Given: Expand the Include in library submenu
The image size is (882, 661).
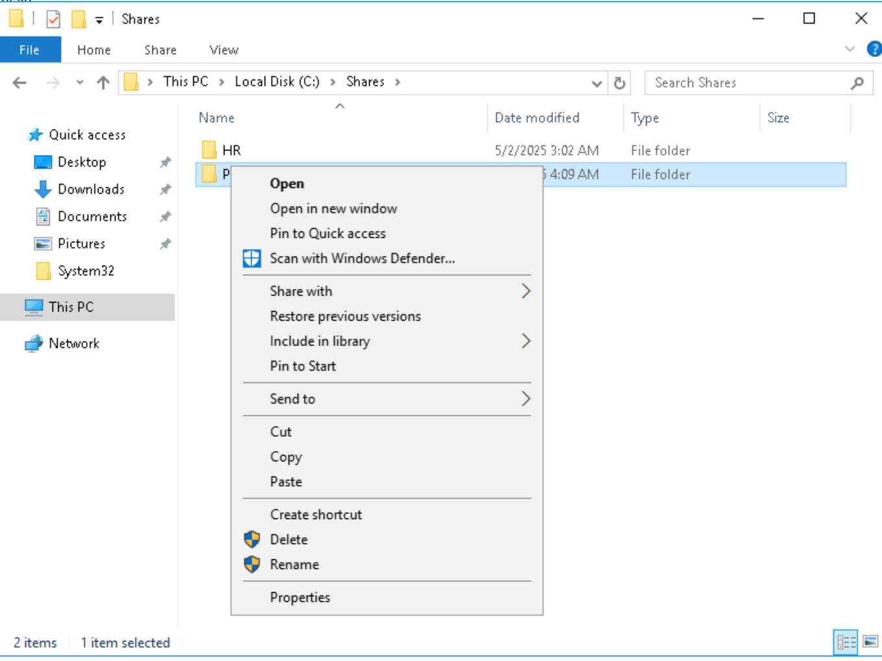Looking at the screenshot, I should point(387,342).
